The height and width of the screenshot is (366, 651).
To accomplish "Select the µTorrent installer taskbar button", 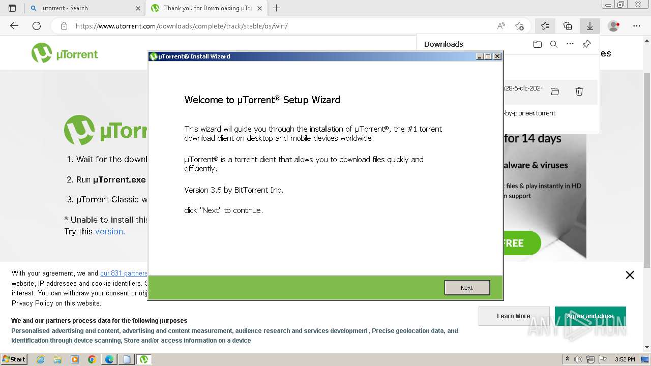I will pyautogui.click(x=144, y=359).
